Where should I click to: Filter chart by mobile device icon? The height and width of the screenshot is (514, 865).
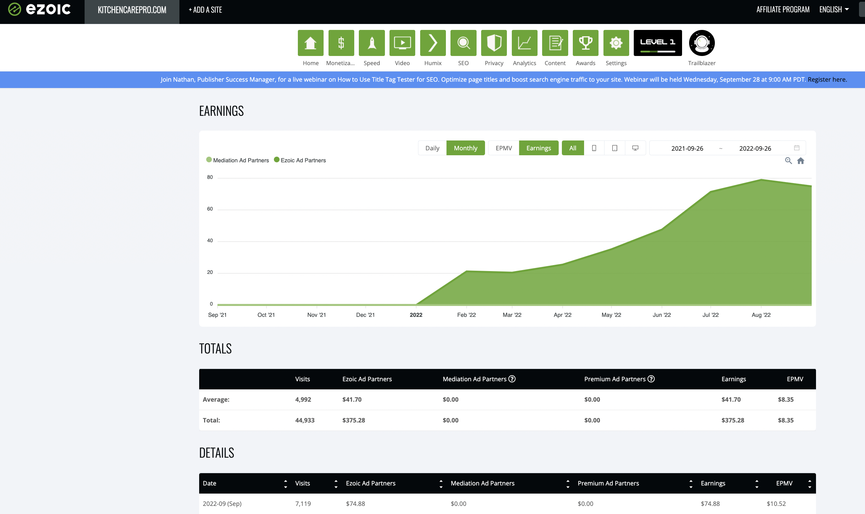(x=594, y=148)
